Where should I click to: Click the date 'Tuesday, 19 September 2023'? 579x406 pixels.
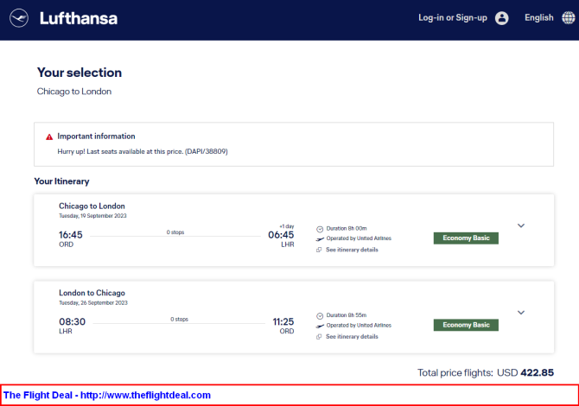pyautogui.click(x=92, y=216)
